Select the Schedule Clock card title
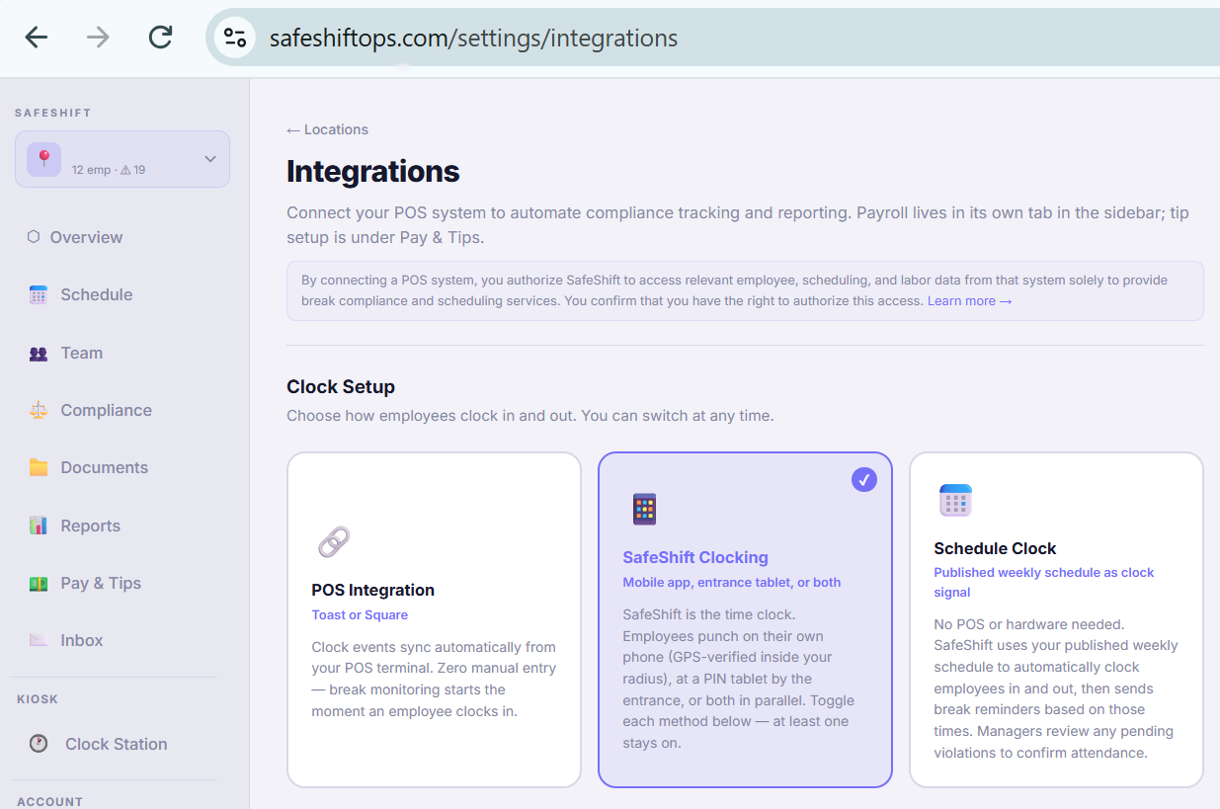This screenshot has width=1220, height=809. pos(995,548)
